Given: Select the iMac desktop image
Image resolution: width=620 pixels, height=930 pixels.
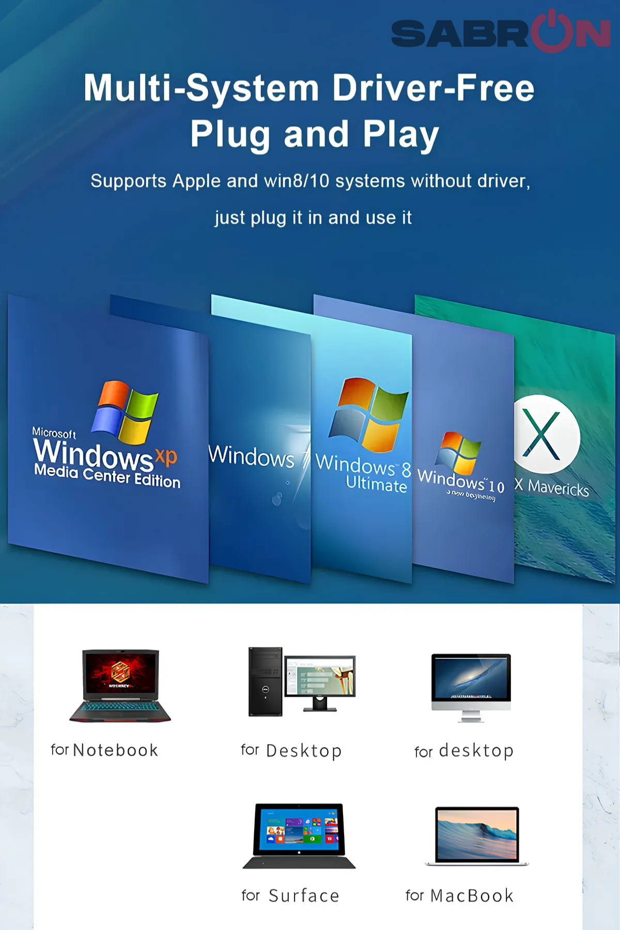Looking at the screenshot, I should (471, 687).
